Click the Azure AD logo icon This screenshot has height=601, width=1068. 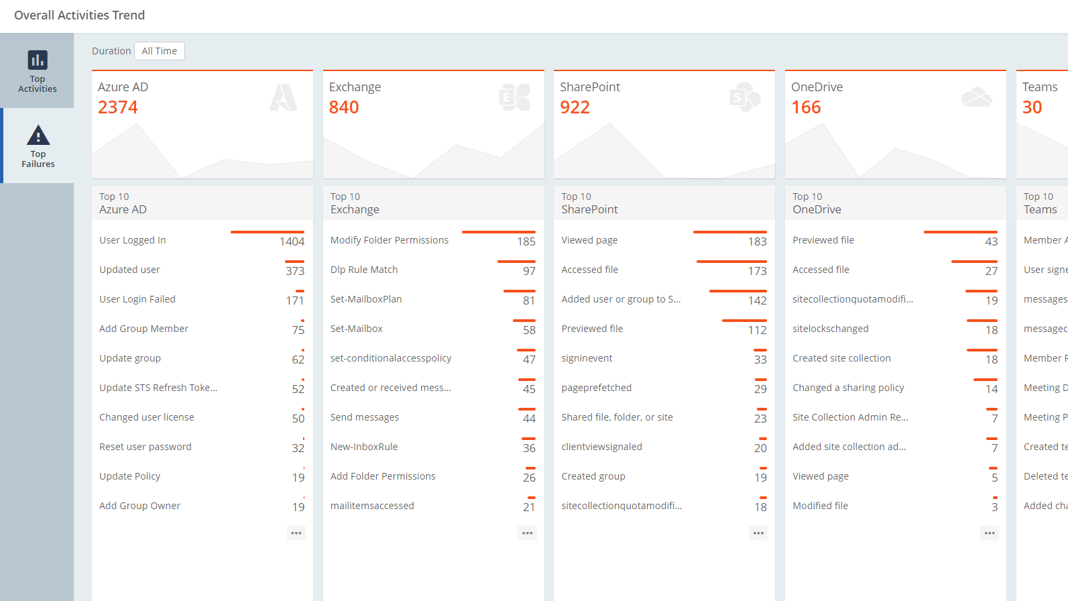click(x=284, y=98)
